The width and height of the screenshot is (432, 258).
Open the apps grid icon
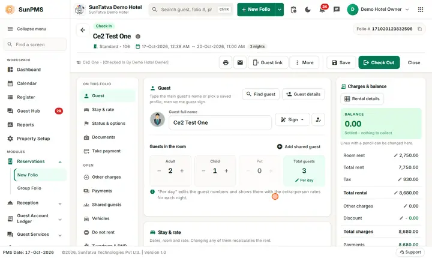421,10
